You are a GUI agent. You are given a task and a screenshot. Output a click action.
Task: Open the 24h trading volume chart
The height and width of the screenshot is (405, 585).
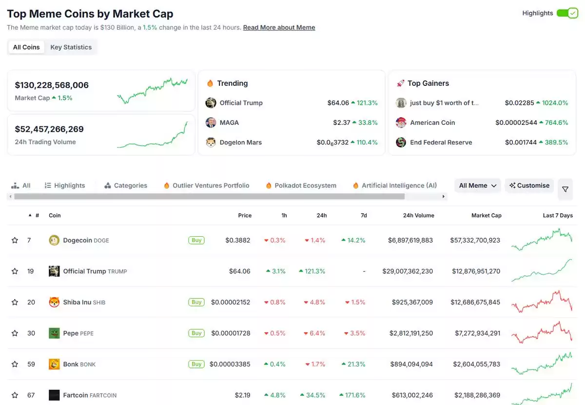[x=152, y=134]
